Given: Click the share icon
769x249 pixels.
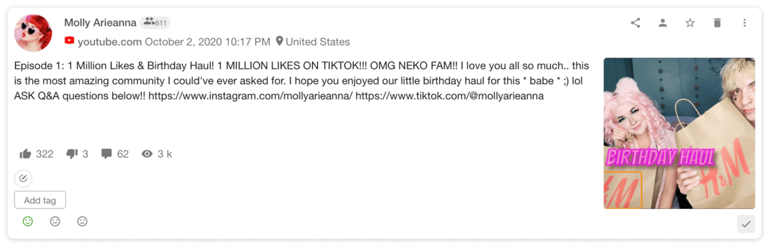Looking at the screenshot, I should tap(635, 23).
